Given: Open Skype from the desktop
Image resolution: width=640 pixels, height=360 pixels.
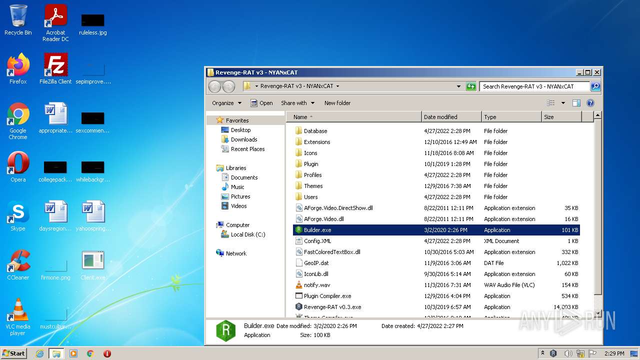Looking at the screenshot, I should [18, 216].
